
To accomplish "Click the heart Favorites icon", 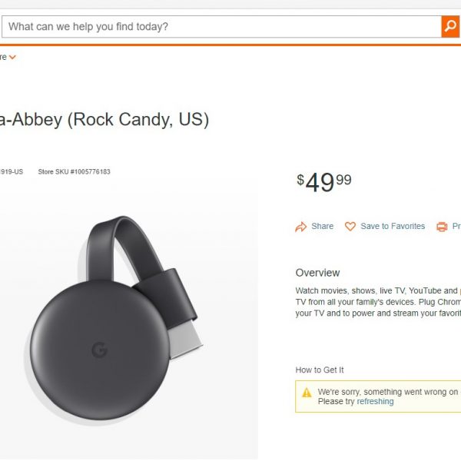I will coord(350,227).
